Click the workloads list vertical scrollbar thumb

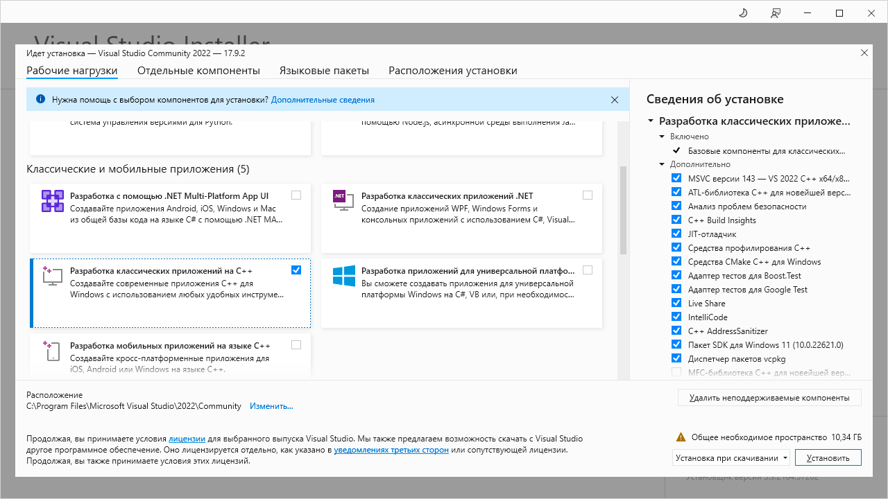[x=623, y=211]
